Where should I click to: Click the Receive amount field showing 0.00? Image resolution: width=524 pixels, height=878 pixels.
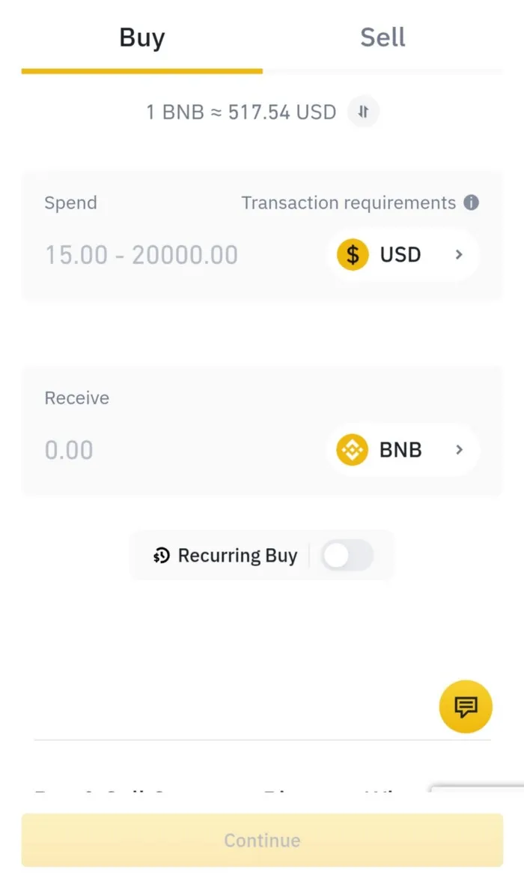(69, 450)
